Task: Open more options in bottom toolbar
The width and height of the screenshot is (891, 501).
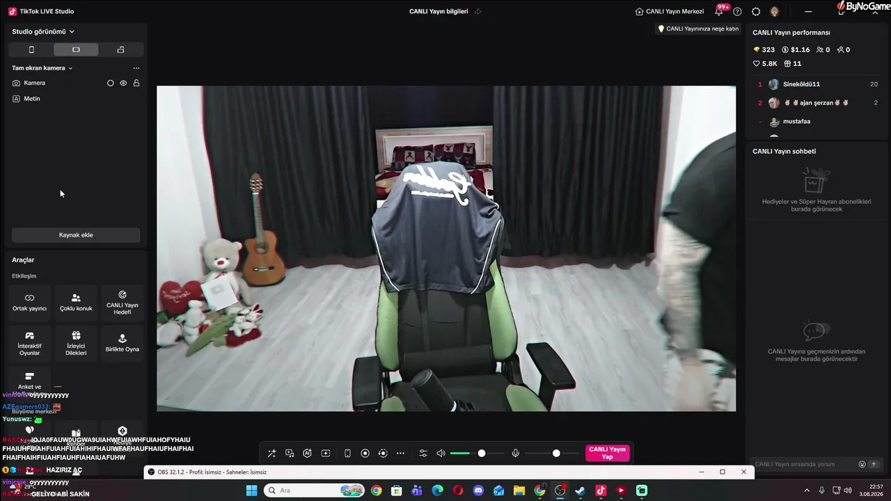Action: click(400, 453)
